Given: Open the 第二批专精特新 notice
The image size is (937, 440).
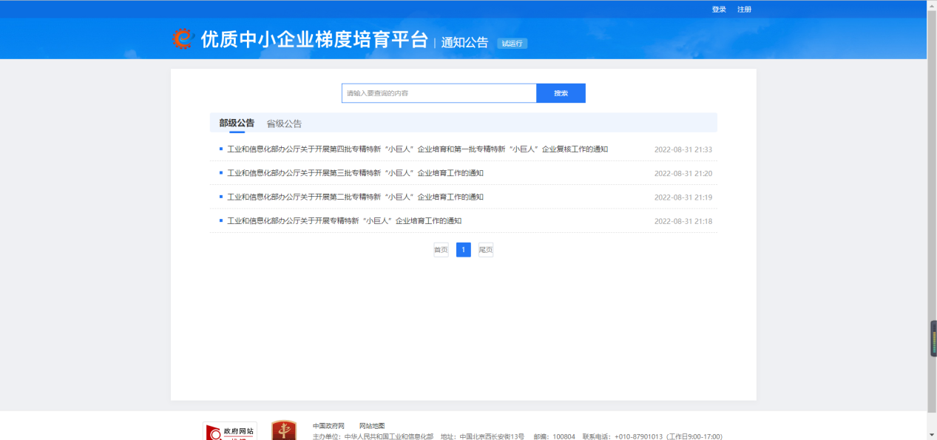Looking at the screenshot, I should pyautogui.click(x=355, y=197).
